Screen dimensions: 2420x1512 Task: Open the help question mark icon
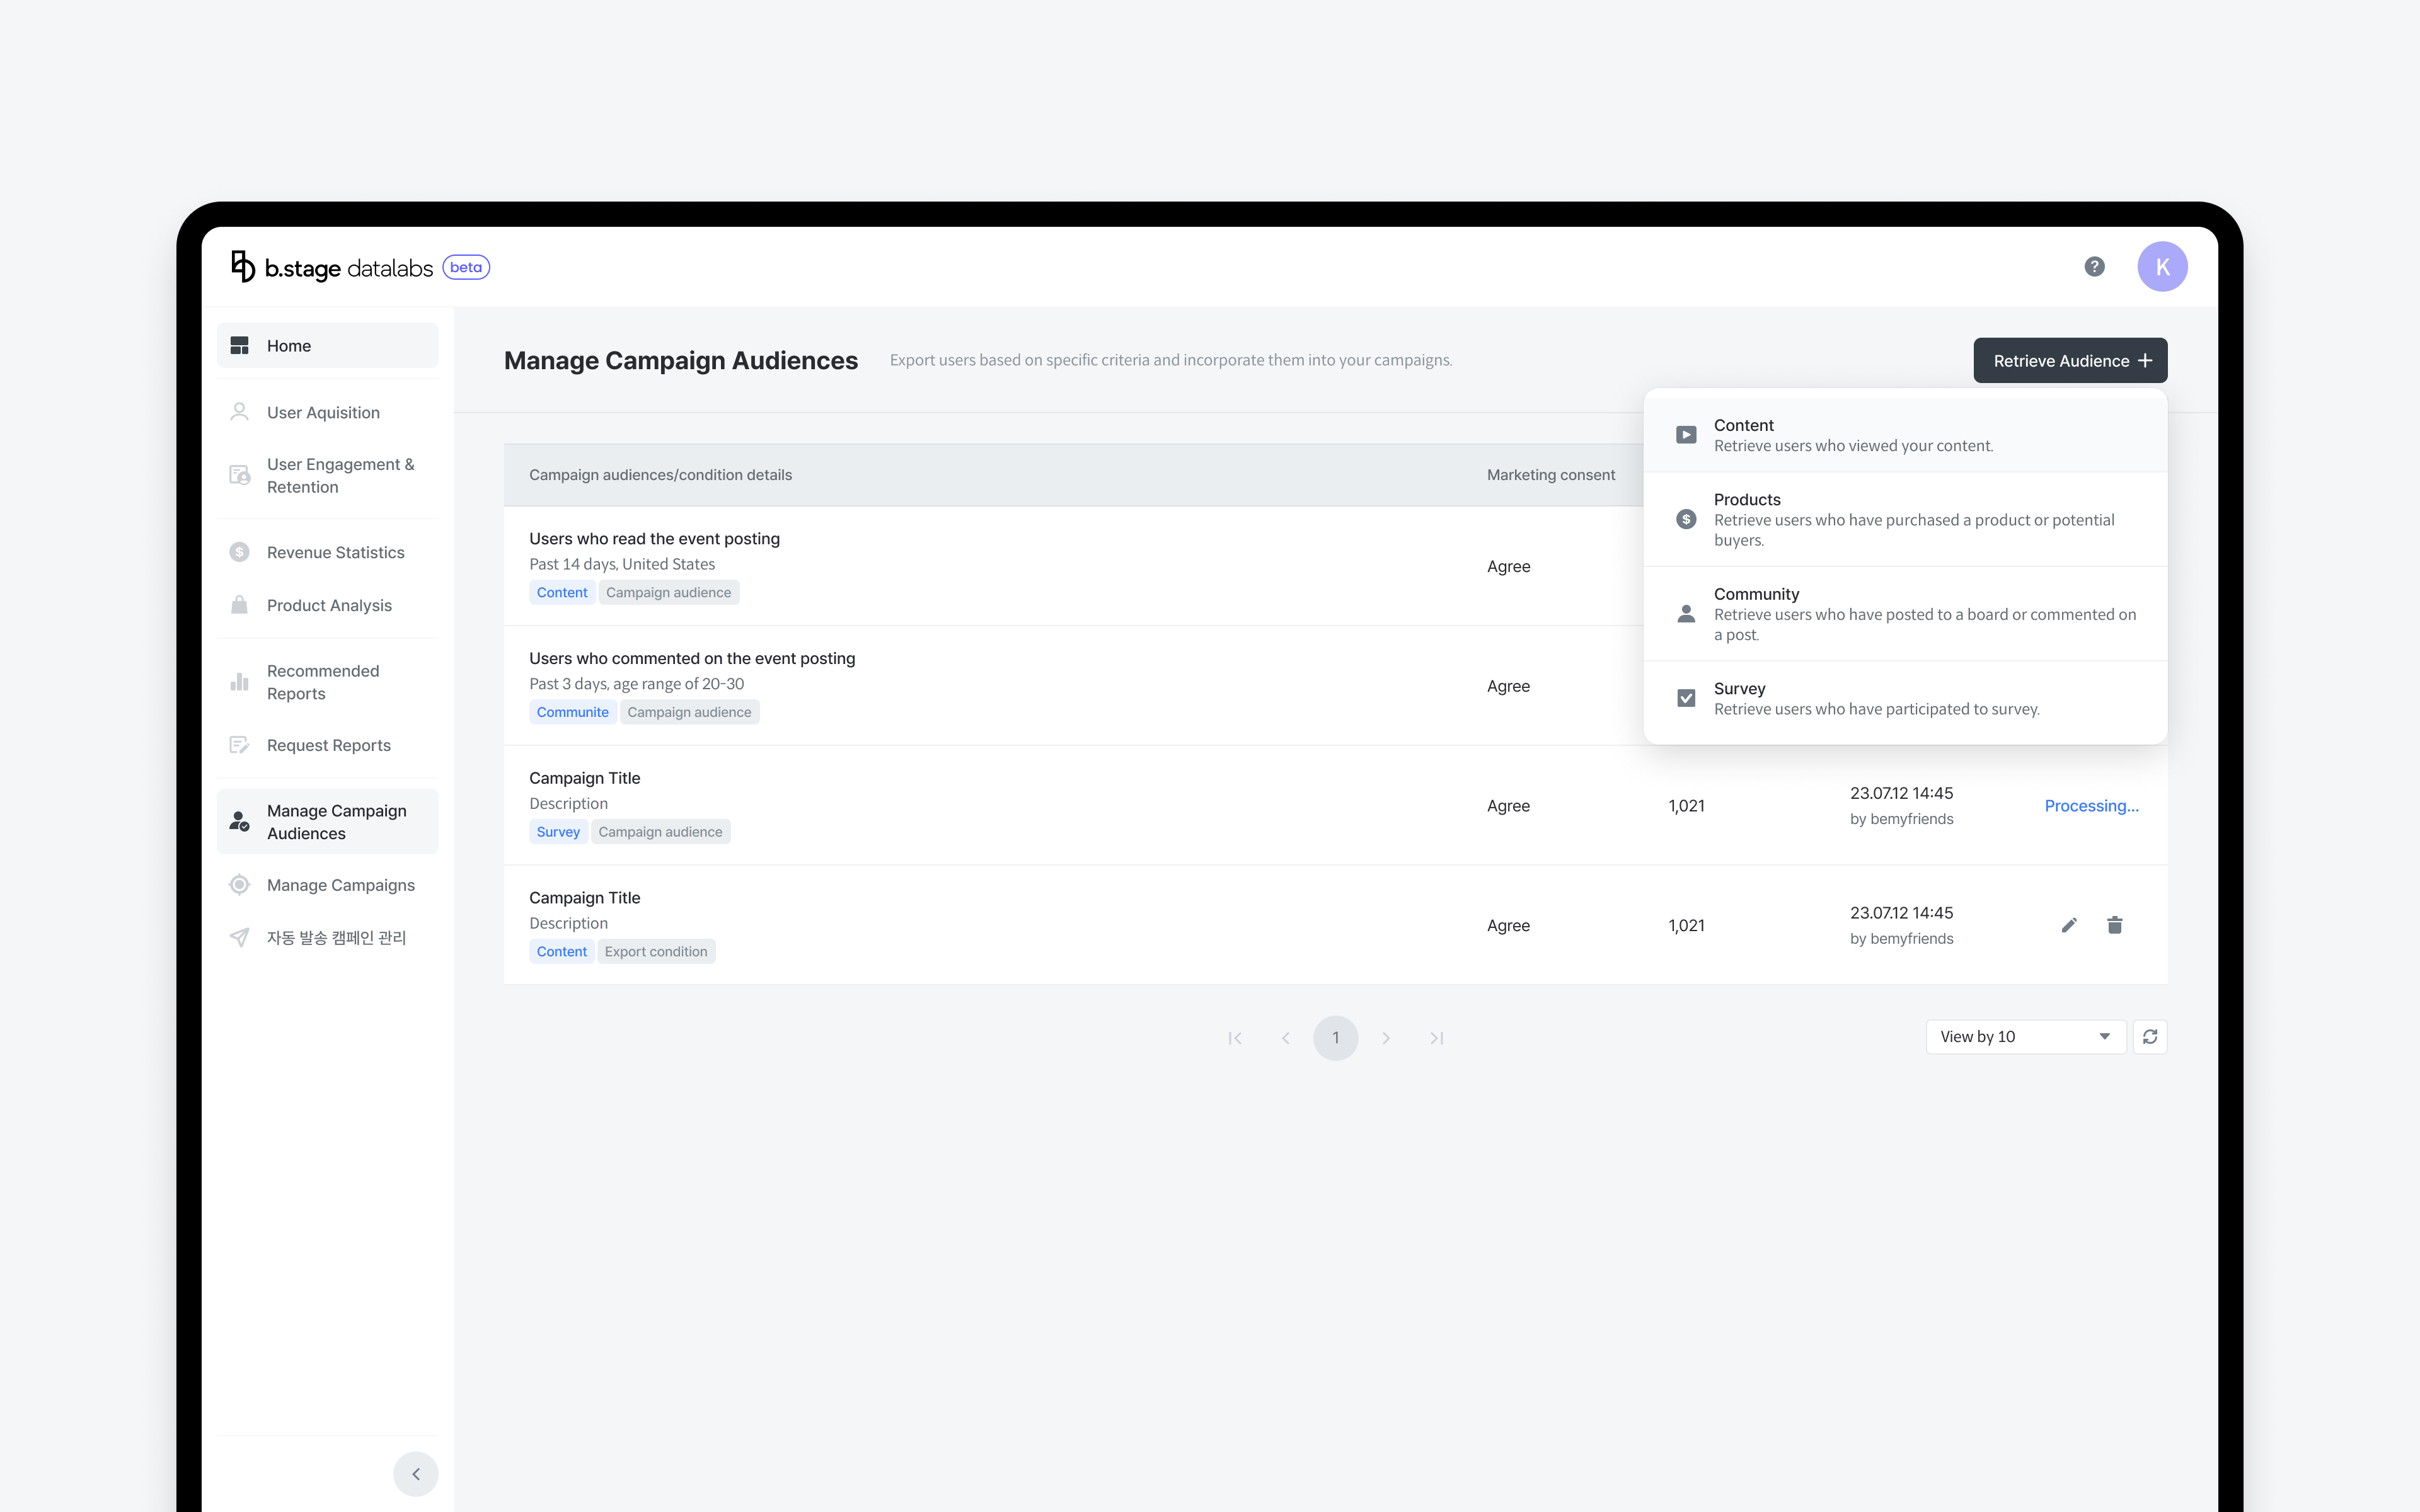(x=2094, y=267)
